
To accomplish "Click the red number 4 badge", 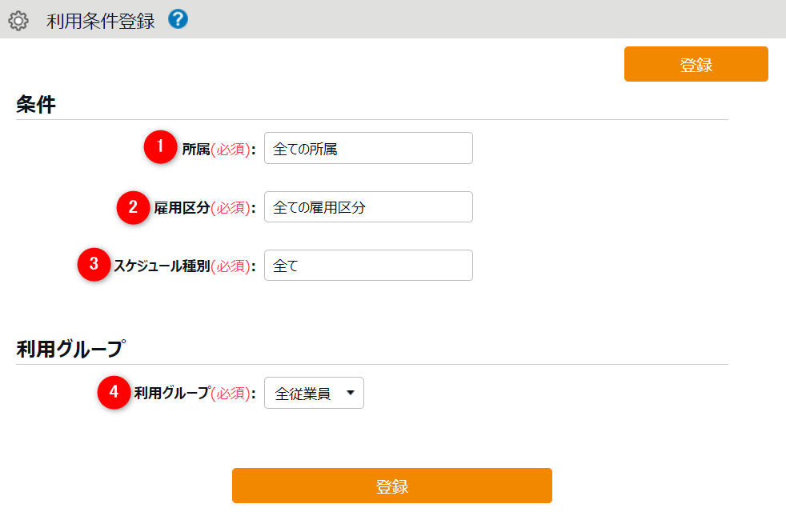I will coord(114,393).
